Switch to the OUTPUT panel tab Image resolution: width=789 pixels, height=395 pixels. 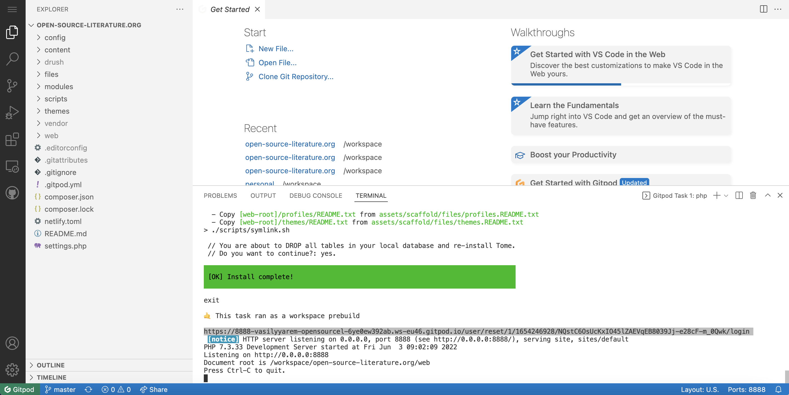(x=263, y=196)
